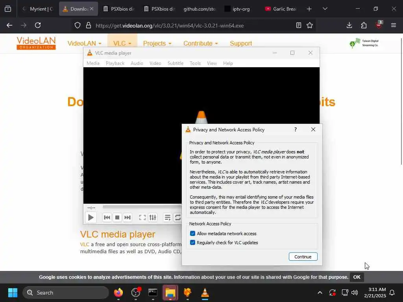Click the uBlock extension icon with badge

[379, 25]
